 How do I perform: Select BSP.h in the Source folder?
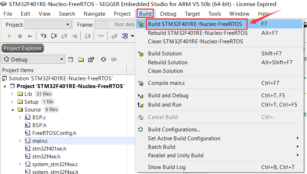39,125
